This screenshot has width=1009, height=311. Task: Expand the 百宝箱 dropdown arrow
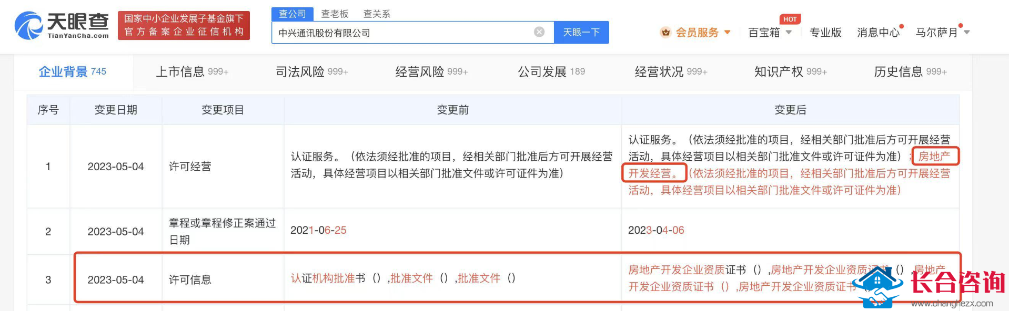[789, 33]
